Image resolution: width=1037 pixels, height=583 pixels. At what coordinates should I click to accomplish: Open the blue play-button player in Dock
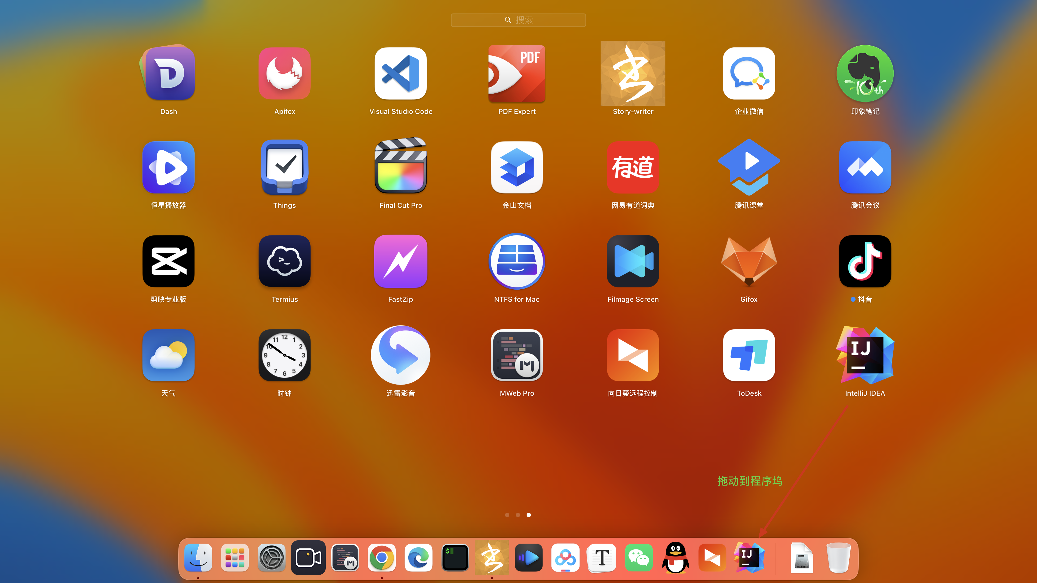528,558
